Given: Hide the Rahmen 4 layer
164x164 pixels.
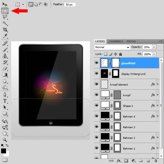Looking at the screenshot, I should [x=96, y=116].
